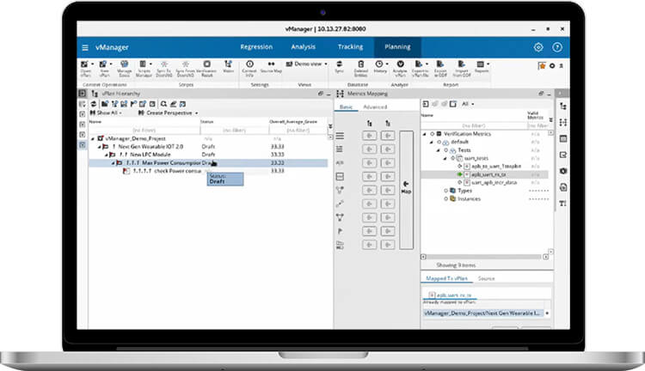Open the Demo view dropdown
The width and height of the screenshot is (645, 371).
click(x=308, y=64)
